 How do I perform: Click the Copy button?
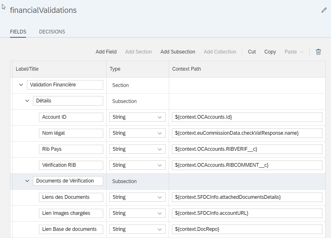point(270,52)
